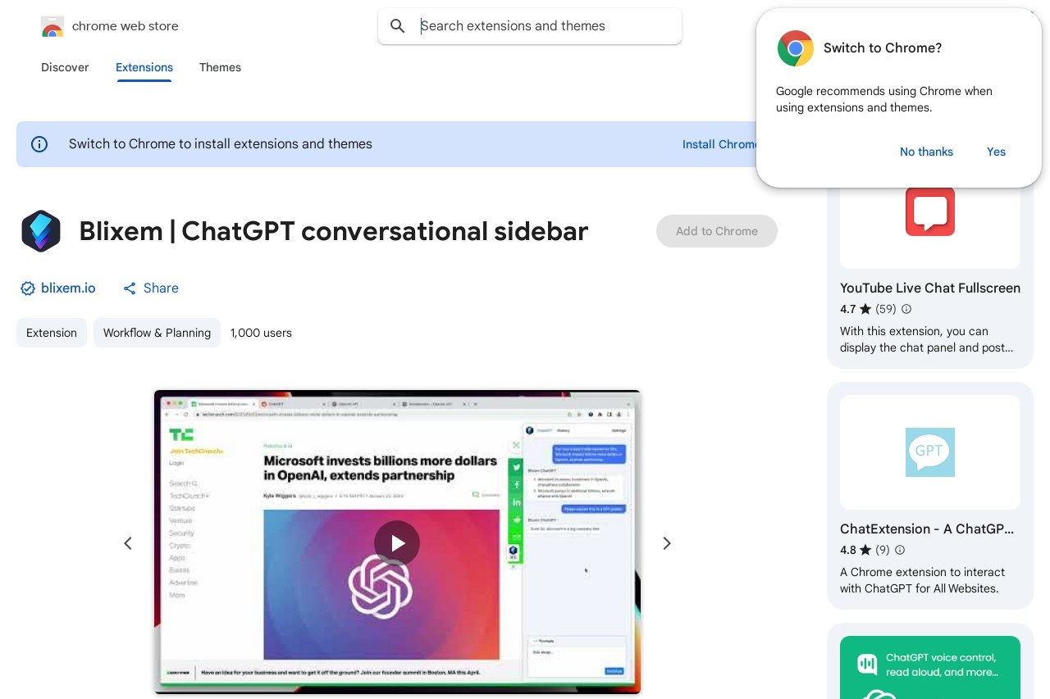This screenshot has width=1050, height=699.
Task: Click the Chrome Web Store logo
Action: click(52, 26)
